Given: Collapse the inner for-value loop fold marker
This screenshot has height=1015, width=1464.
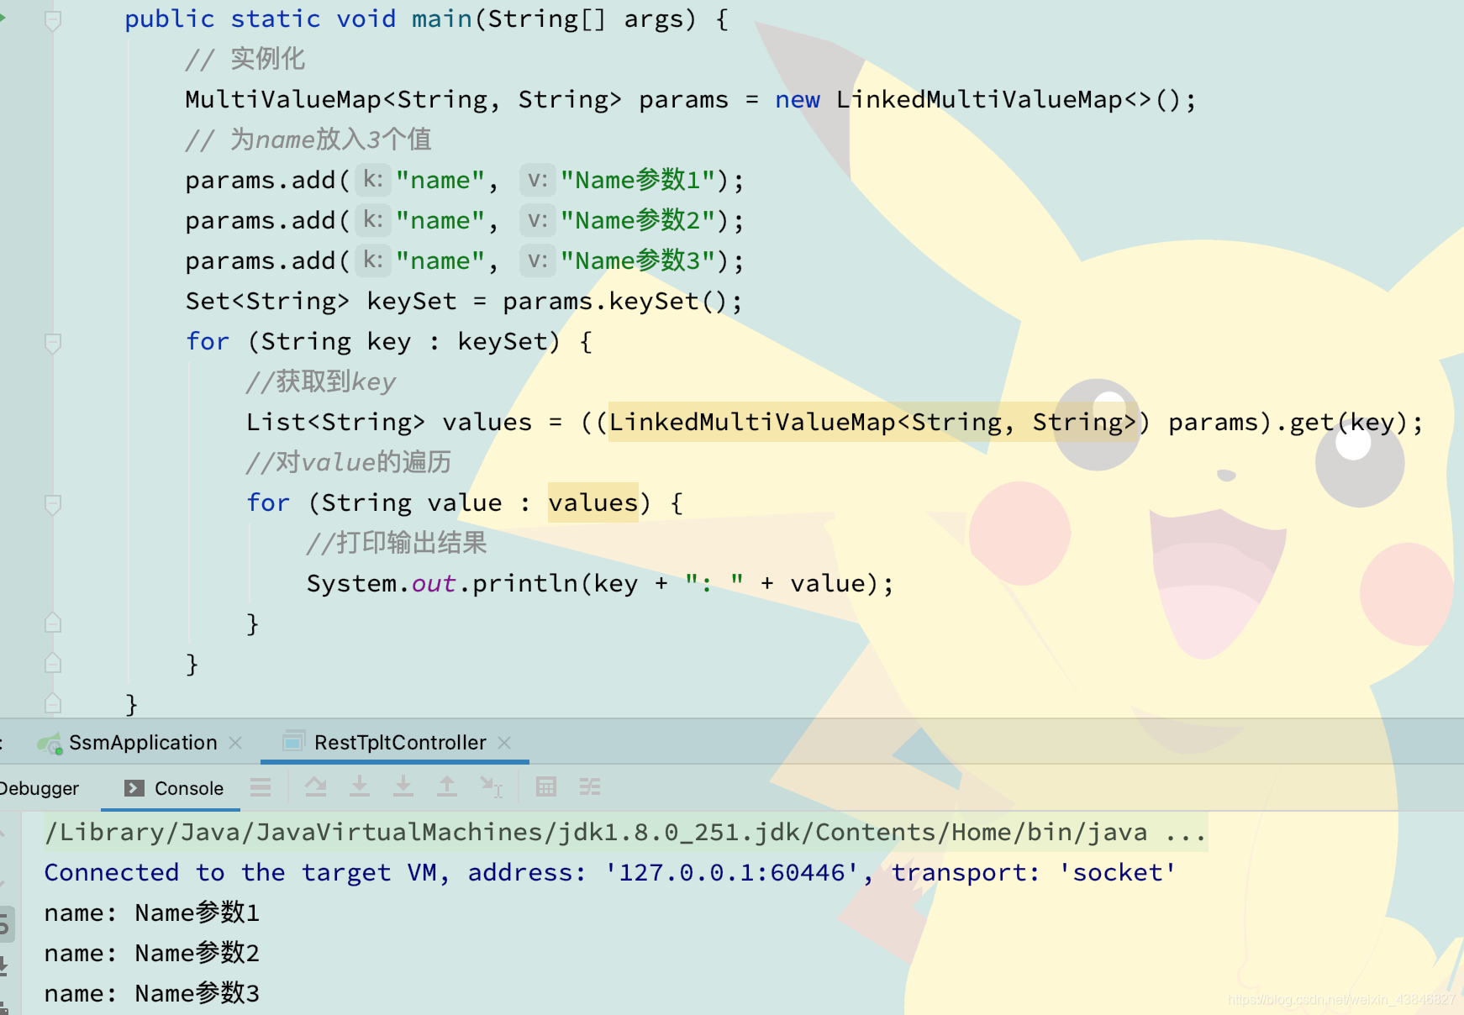Looking at the screenshot, I should pyautogui.click(x=52, y=504).
